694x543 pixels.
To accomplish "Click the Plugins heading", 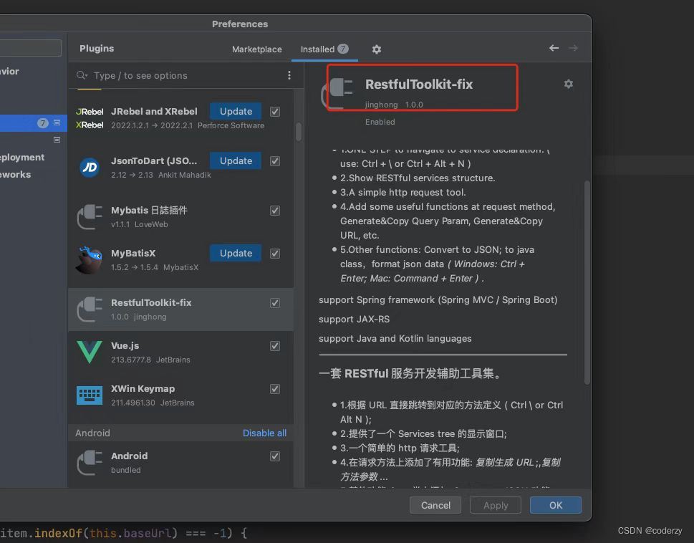I will (x=97, y=48).
